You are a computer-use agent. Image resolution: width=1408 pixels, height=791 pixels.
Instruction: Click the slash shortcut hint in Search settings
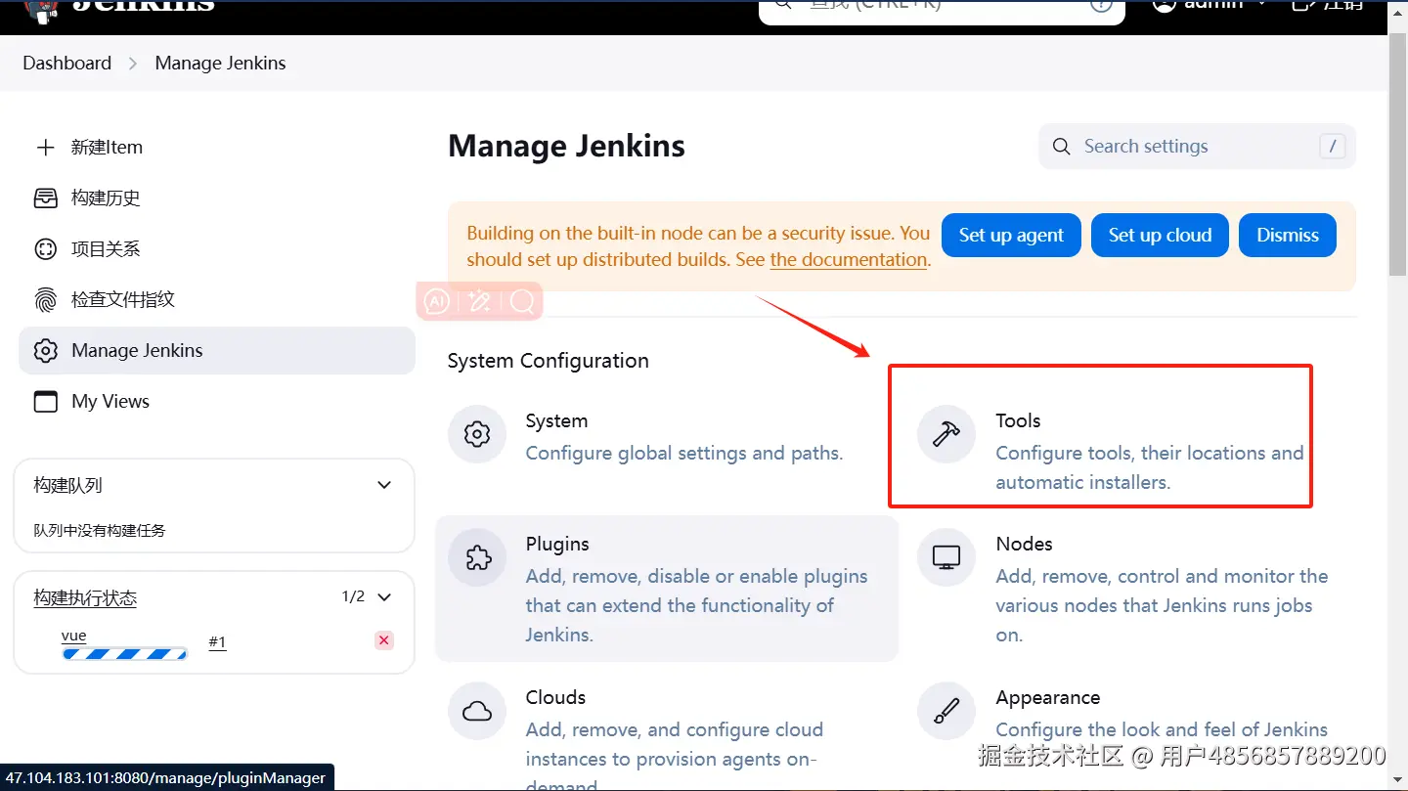pyautogui.click(x=1332, y=147)
